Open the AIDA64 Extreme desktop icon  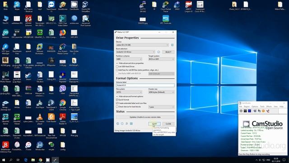pyautogui.click(x=28, y=20)
